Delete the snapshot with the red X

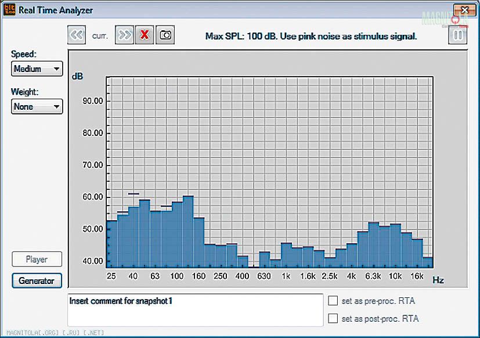[x=145, y=35]
